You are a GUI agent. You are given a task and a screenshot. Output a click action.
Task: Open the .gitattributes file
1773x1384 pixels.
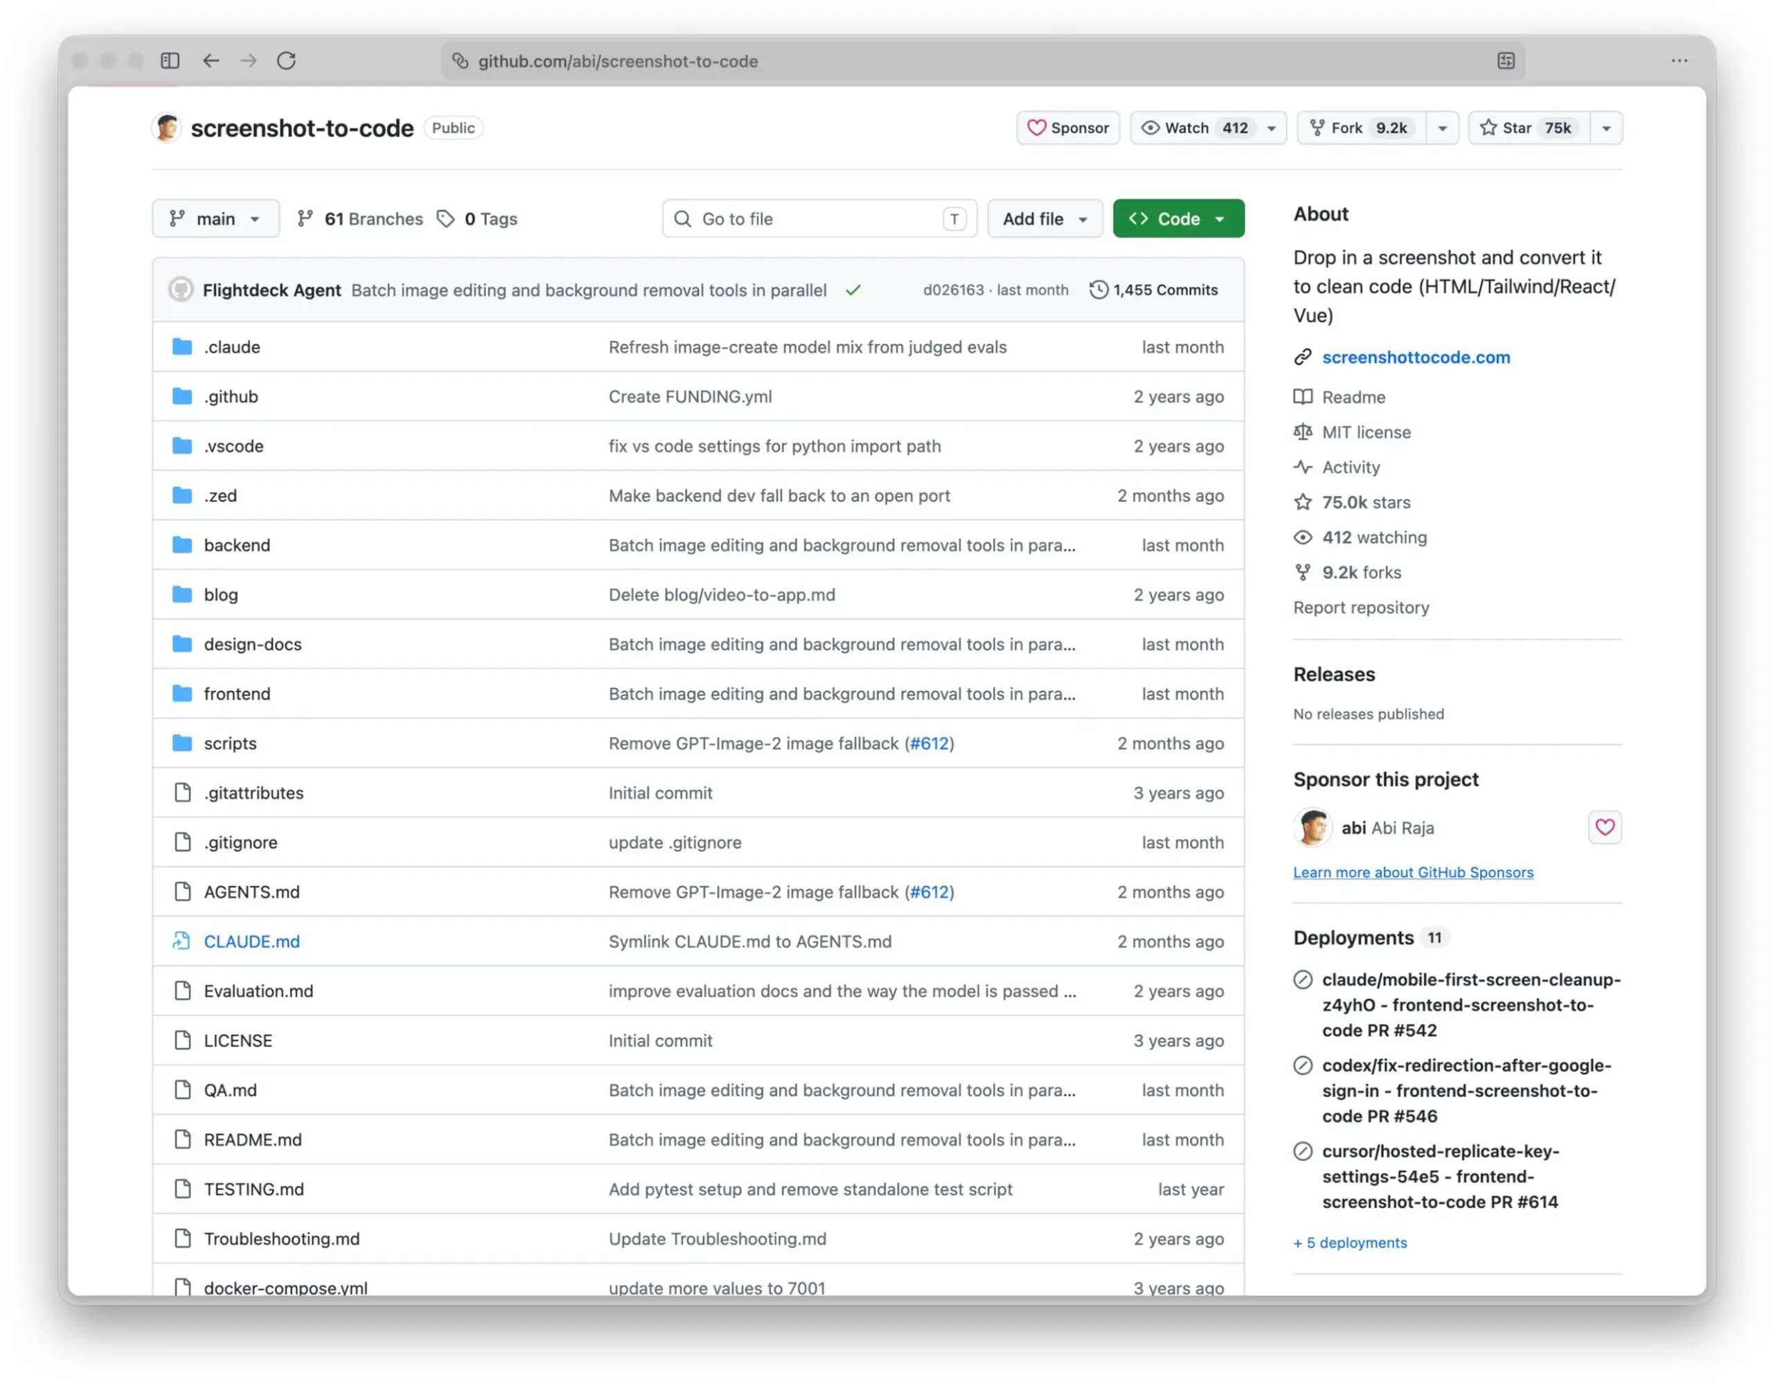253,792
